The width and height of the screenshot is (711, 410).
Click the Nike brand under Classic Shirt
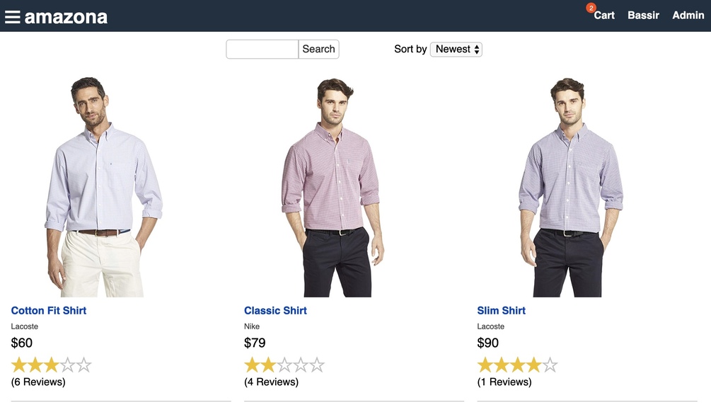tap(252, 326)
